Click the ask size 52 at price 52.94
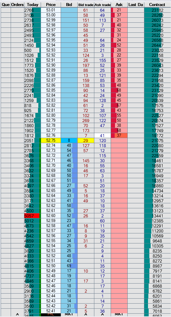The width and height of the screenshot is (171, 317). [119, 45]
